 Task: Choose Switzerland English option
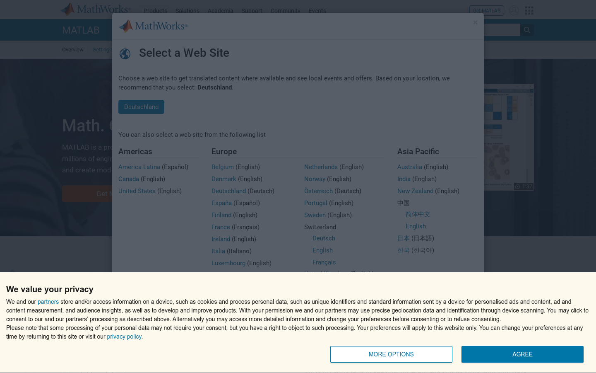322,250
